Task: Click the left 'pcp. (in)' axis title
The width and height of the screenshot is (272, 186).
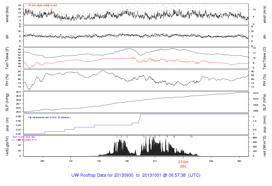Action: tap(7, 124)
